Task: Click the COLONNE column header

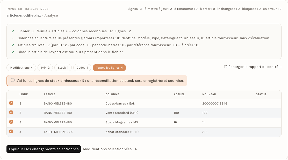Action: (112, 94)
